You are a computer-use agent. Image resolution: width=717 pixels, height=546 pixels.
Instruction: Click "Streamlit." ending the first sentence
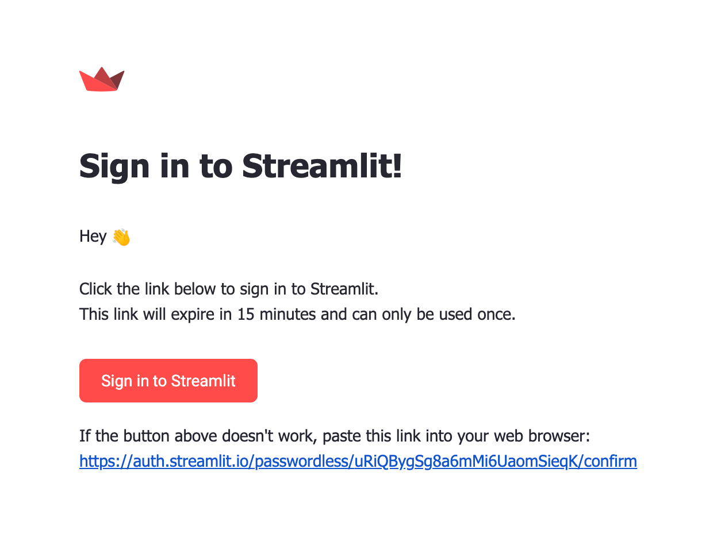[x=344, y=289]
